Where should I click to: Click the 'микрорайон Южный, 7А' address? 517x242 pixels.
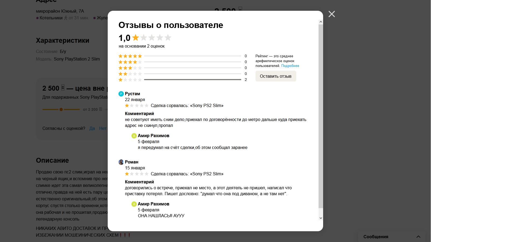[x=60, y=11]
